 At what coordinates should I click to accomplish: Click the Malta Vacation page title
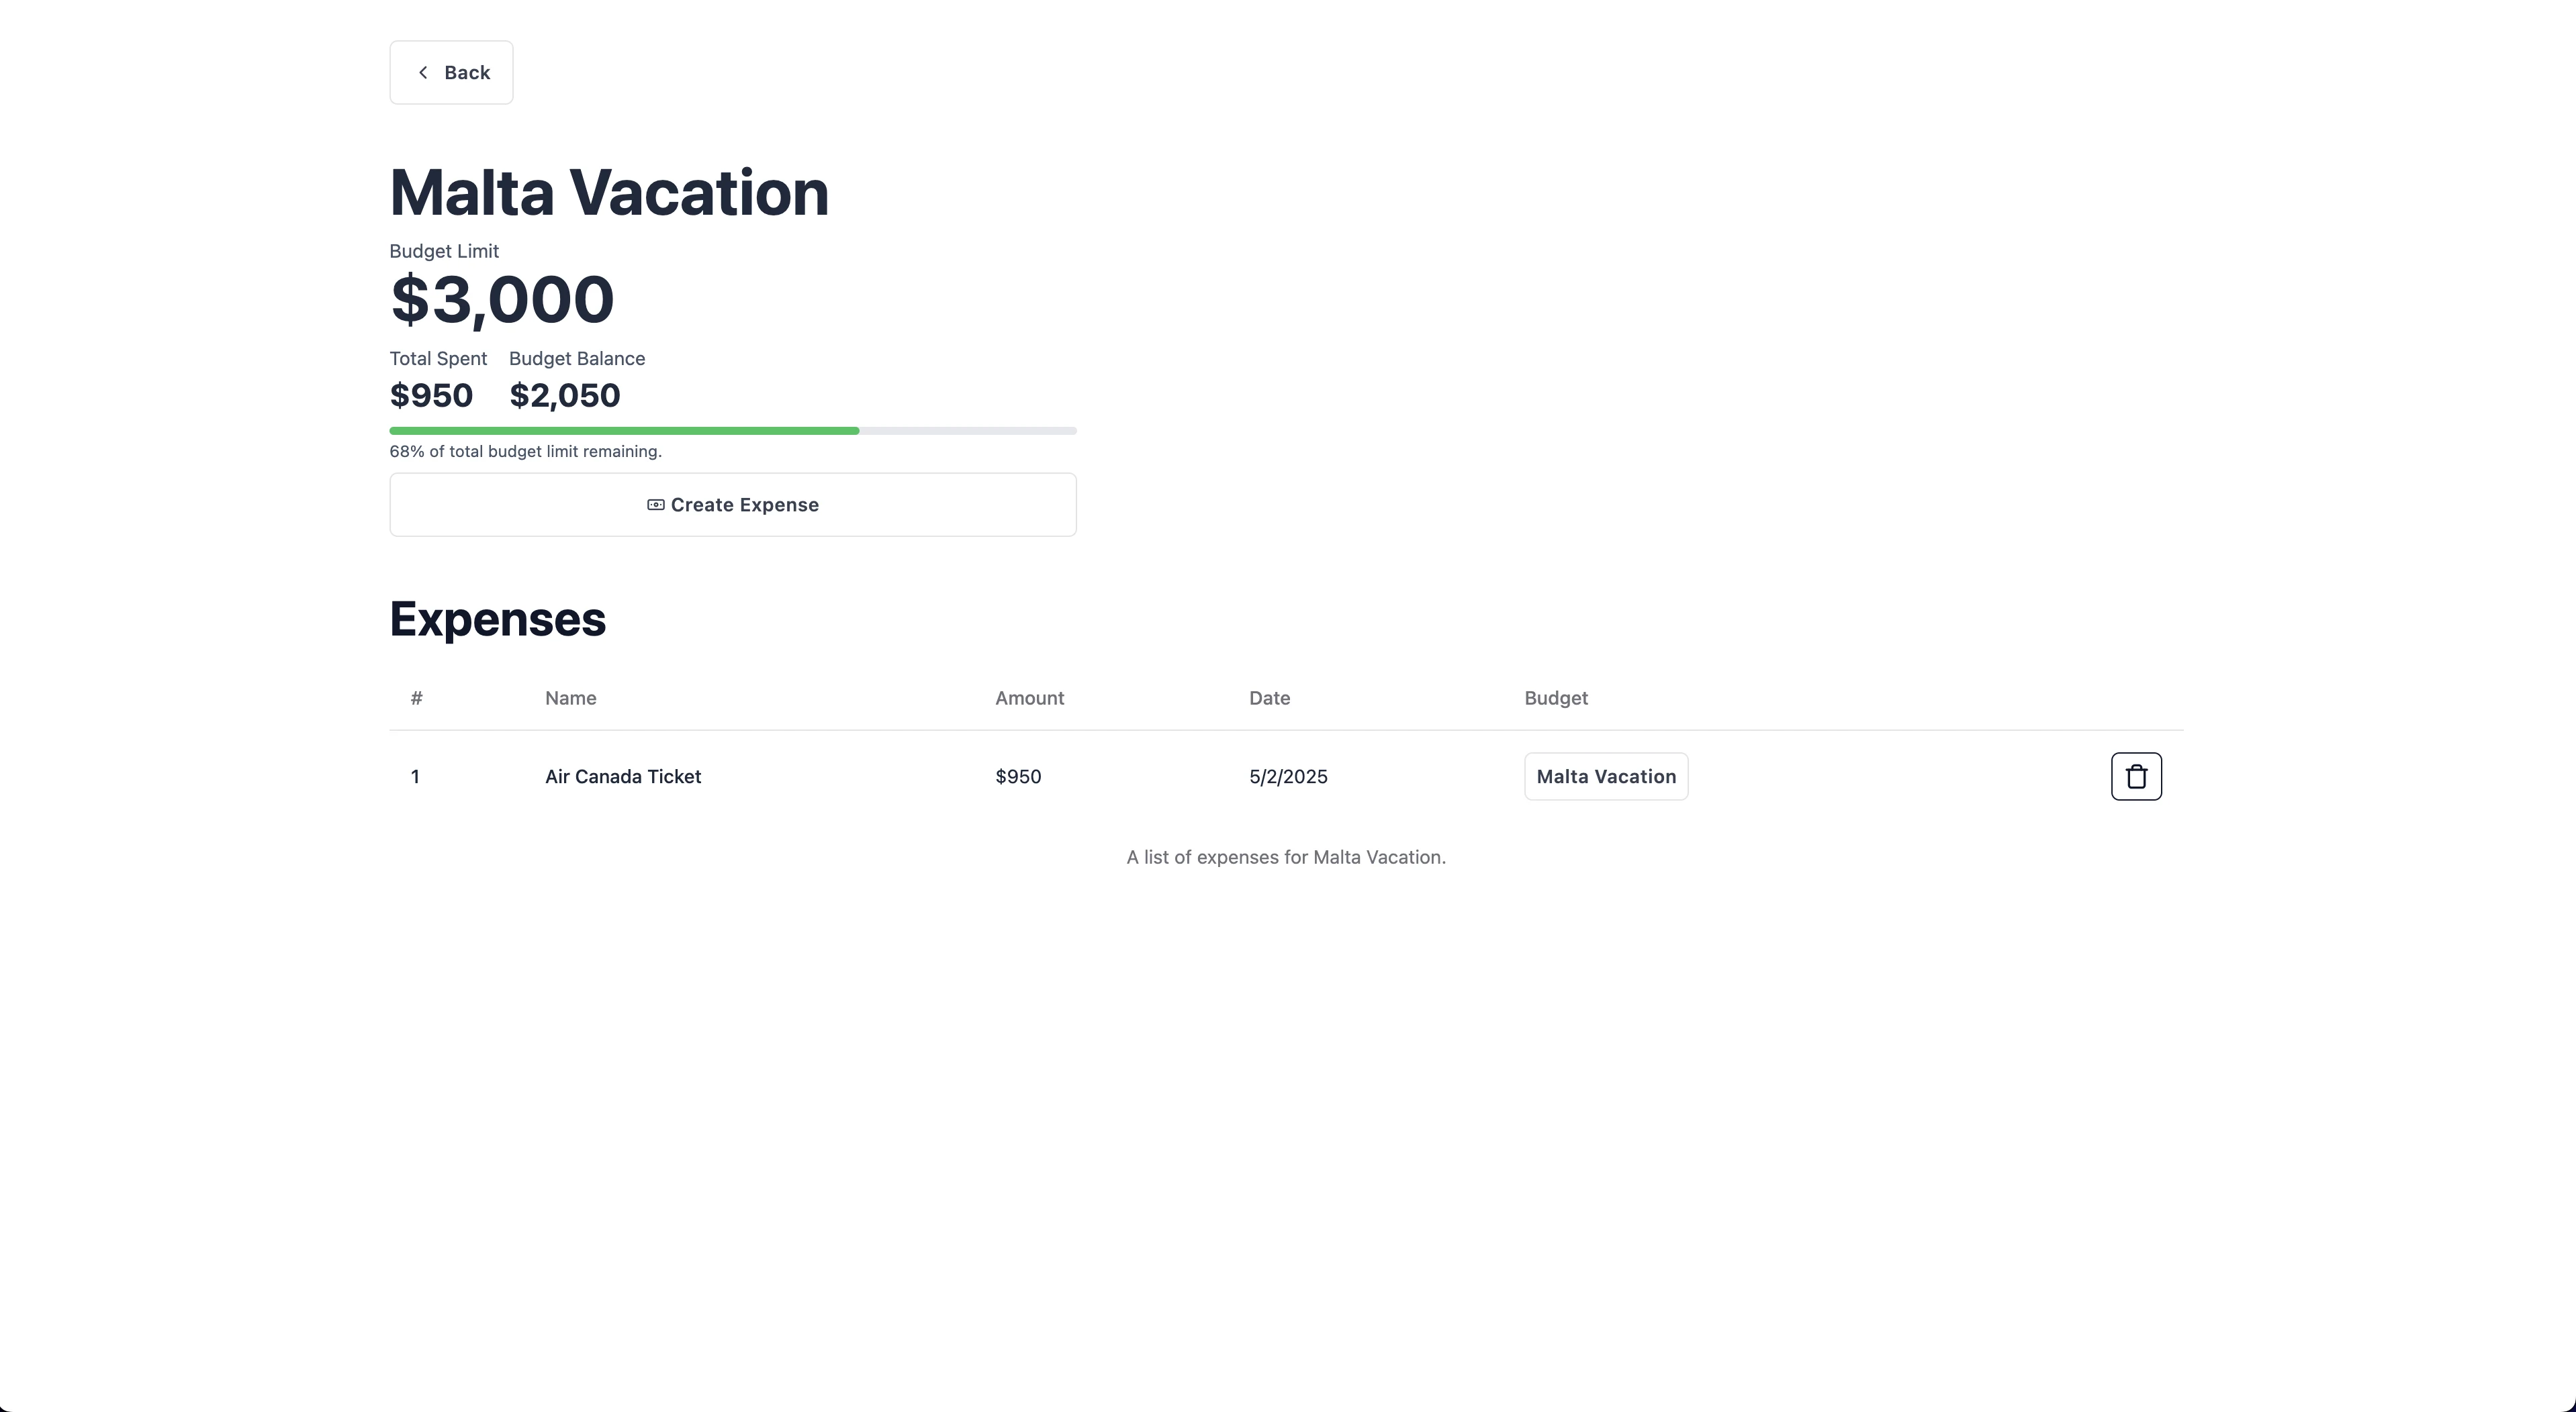click(x=608, y=192)
